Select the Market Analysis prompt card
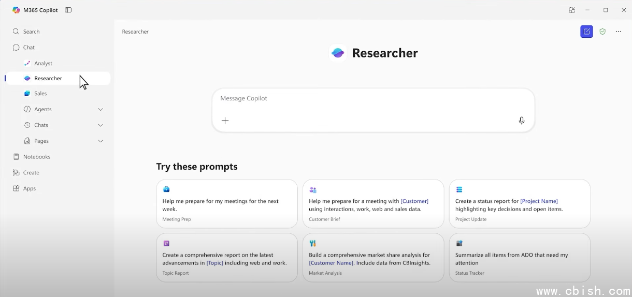This screenshot has height=297, width=632. coord(373,258)
